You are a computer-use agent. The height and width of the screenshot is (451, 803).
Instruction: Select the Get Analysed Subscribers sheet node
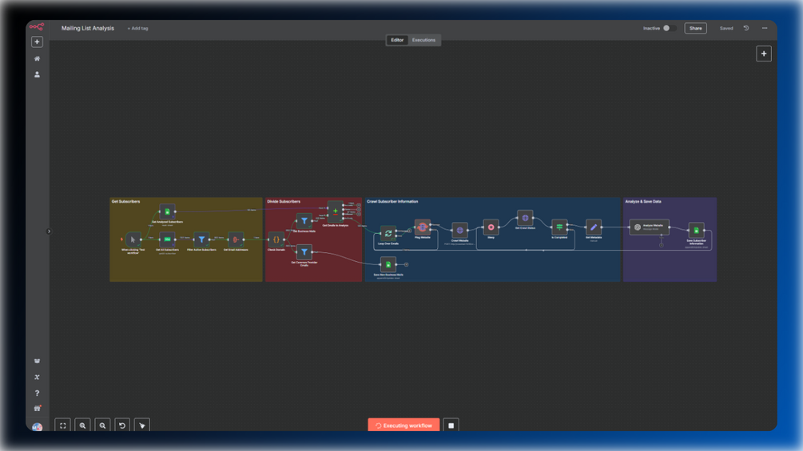167,212
